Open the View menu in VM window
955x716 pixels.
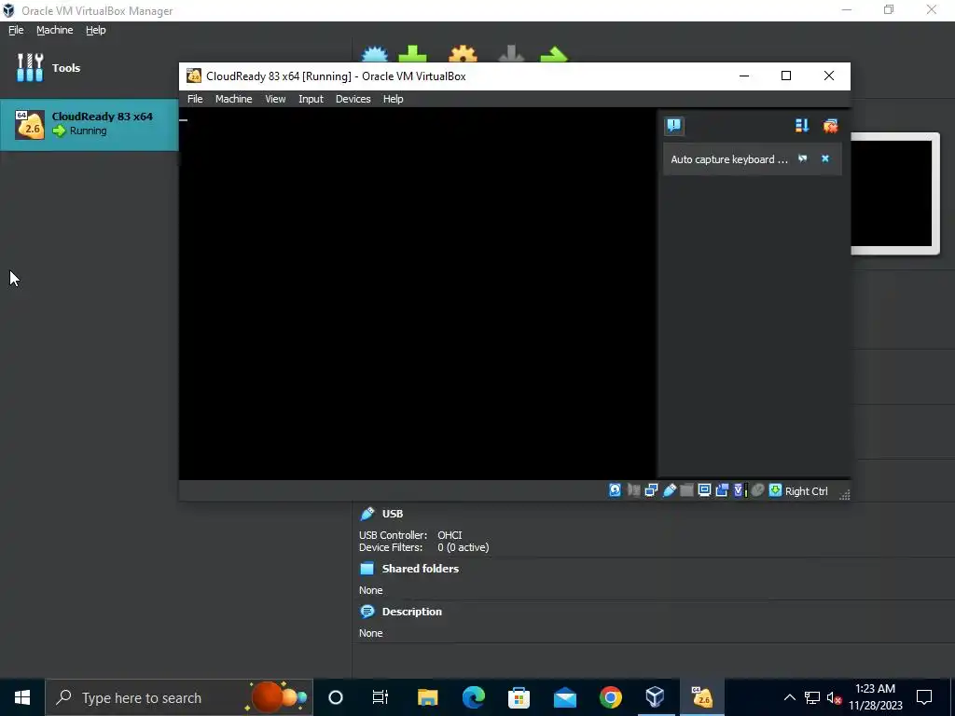(x=275, y=99)
